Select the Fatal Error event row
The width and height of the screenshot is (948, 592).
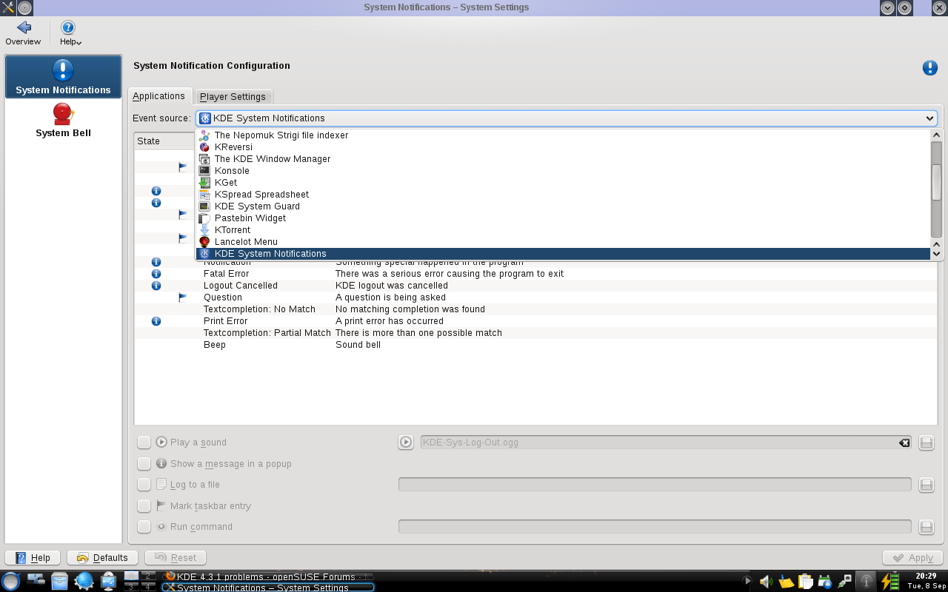tap(535, 274)
